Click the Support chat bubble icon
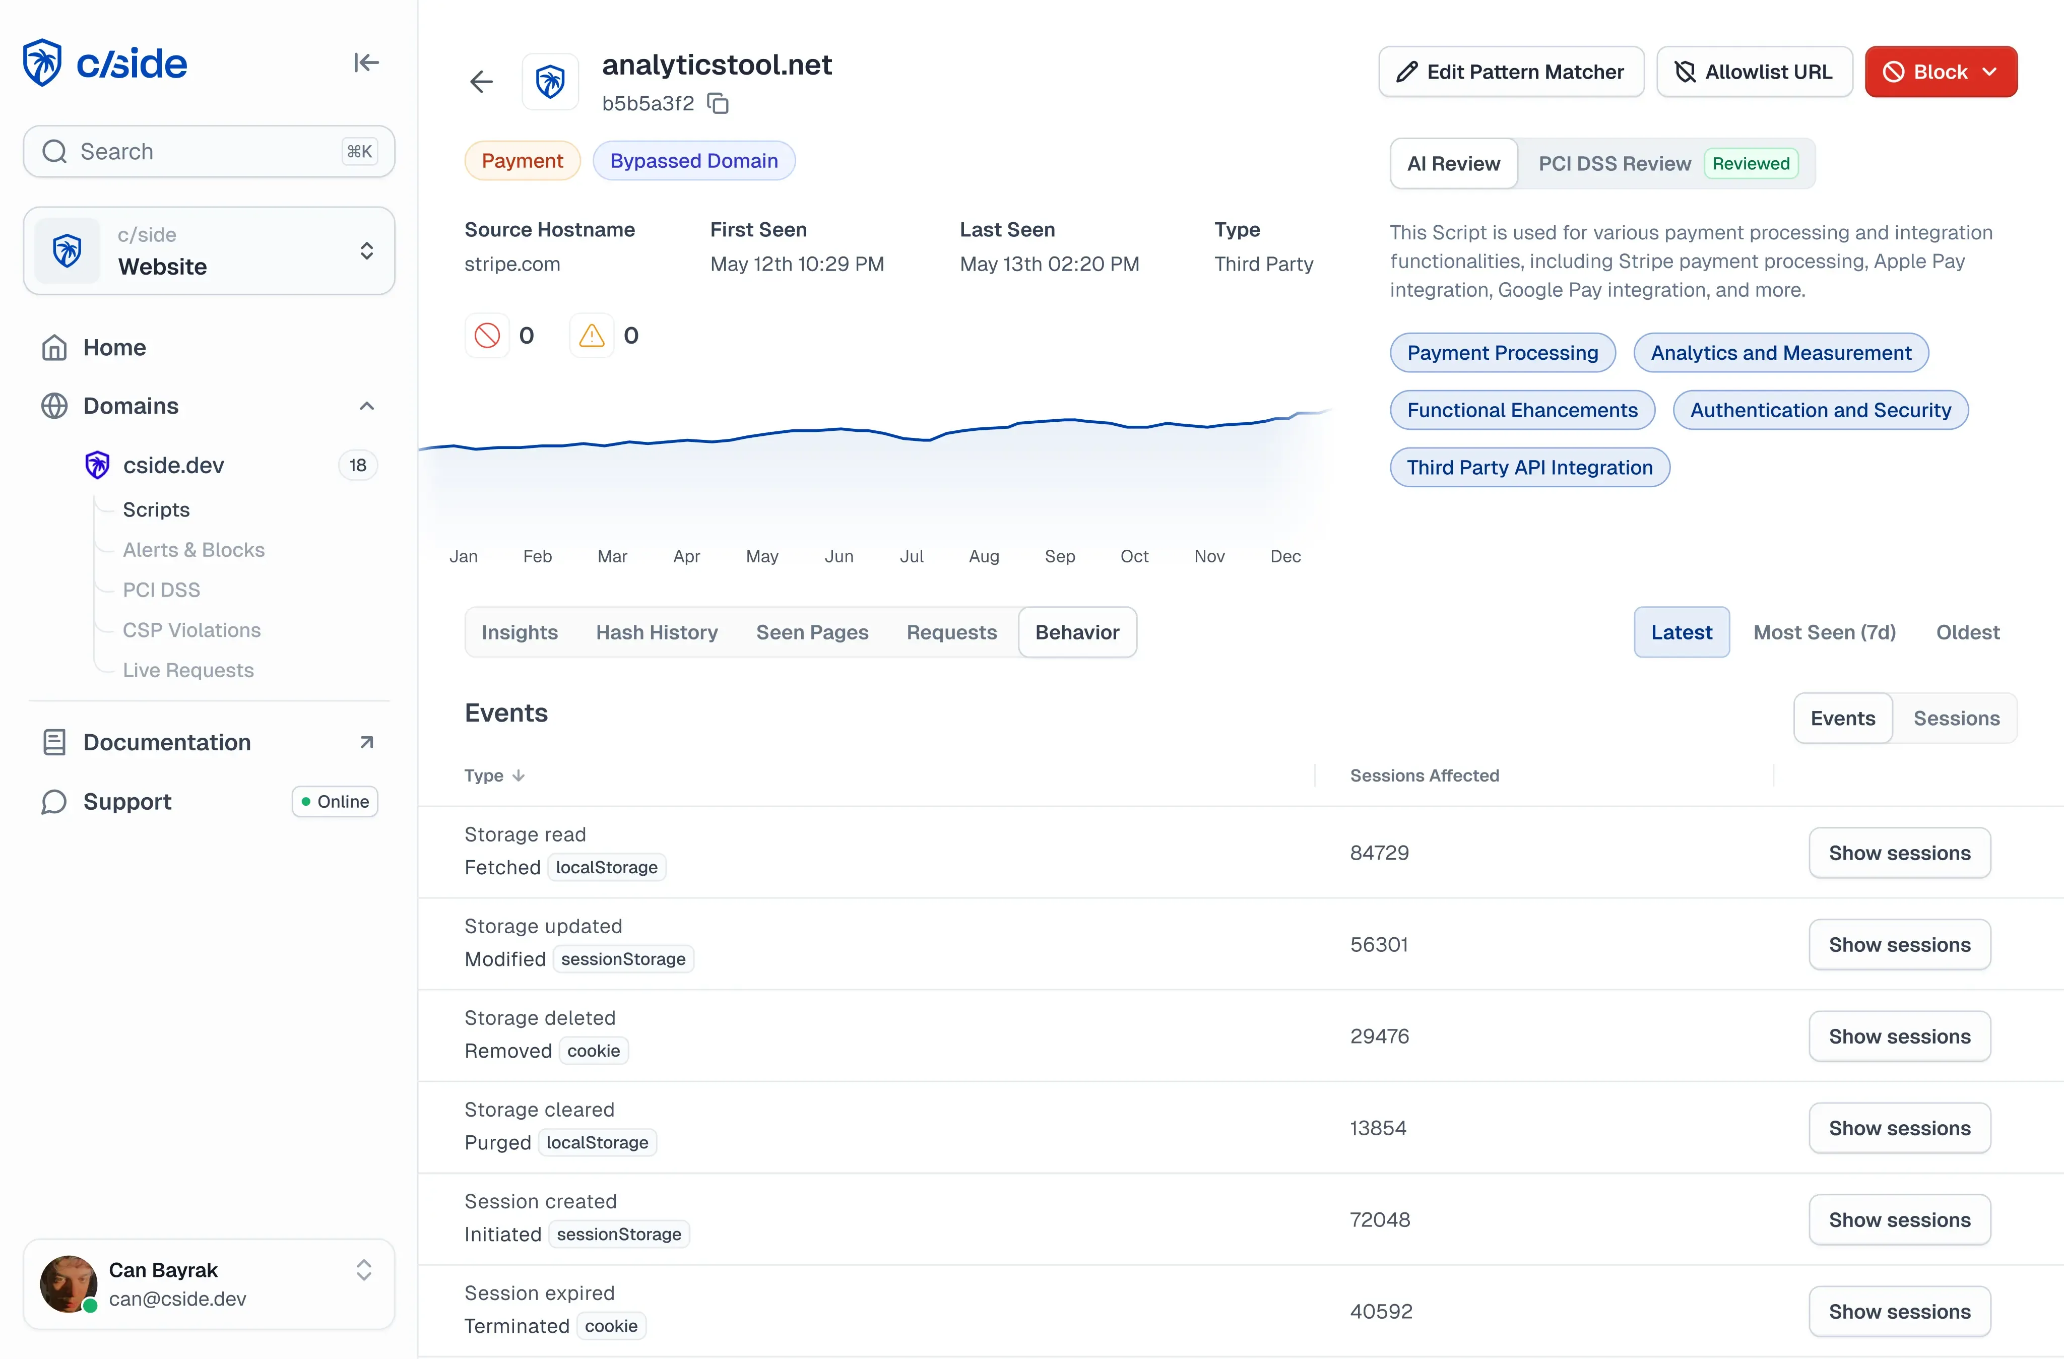 pos(53,801)
